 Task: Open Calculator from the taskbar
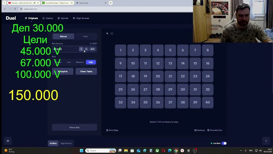[151, 150]
